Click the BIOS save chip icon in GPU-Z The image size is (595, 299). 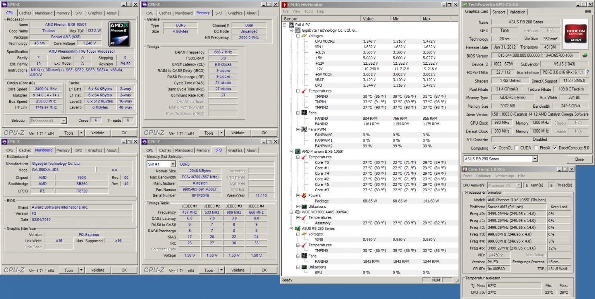point(585,55)
